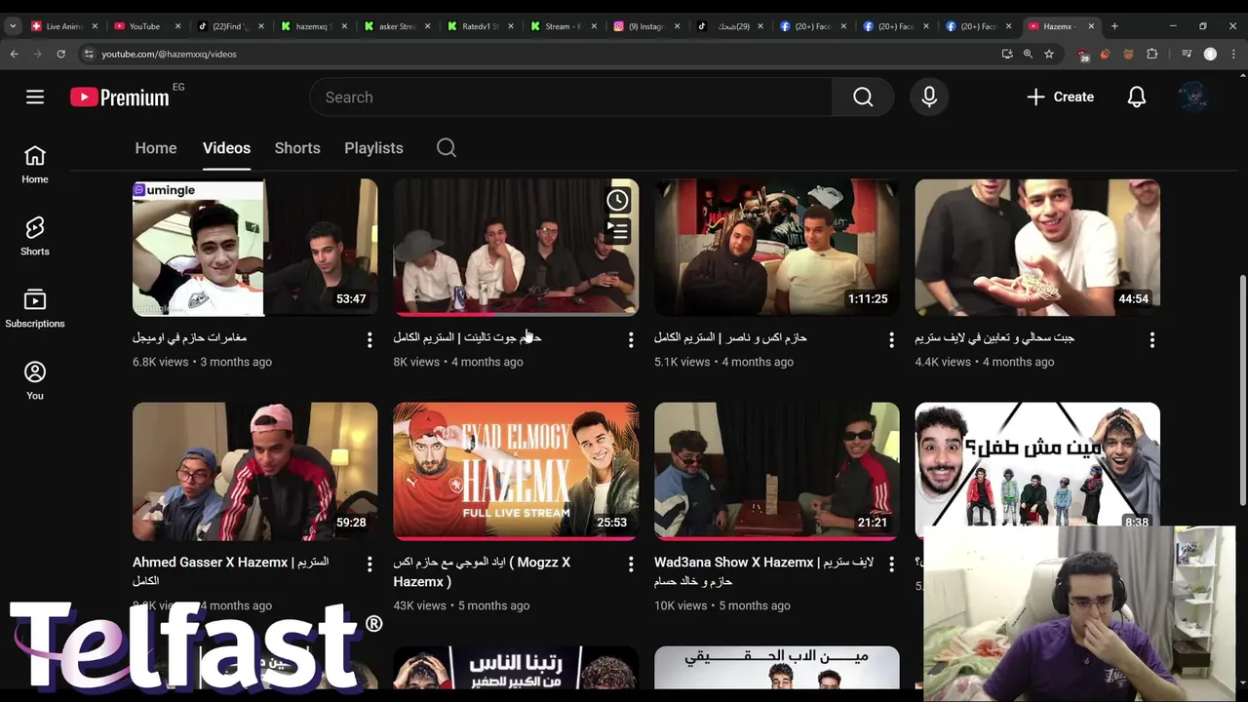Open the Chrome three-dot menu

(x=1233, y=54)
